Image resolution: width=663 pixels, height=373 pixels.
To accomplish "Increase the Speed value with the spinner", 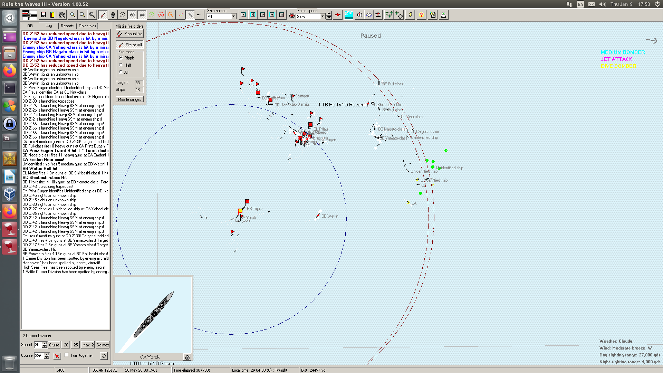I will (44, 343).
